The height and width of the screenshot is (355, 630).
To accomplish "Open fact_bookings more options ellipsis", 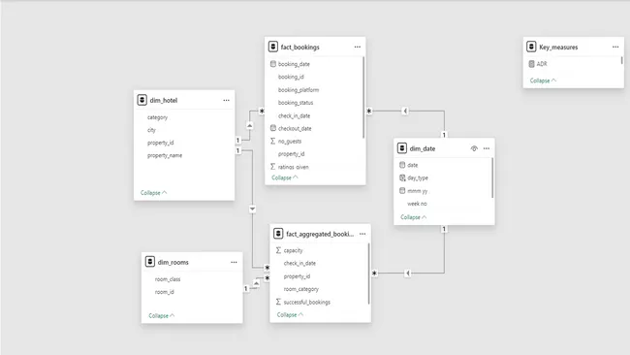I will pyautogui.click(x=358, y=47).
